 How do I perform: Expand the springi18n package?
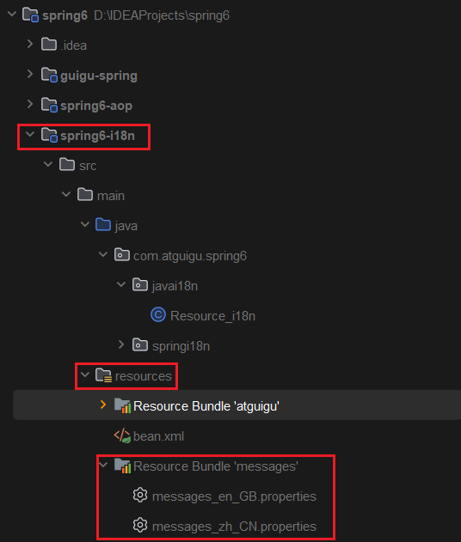121,344
